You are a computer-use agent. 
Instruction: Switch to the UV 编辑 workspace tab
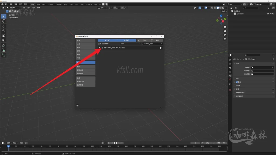pos(50,4)
